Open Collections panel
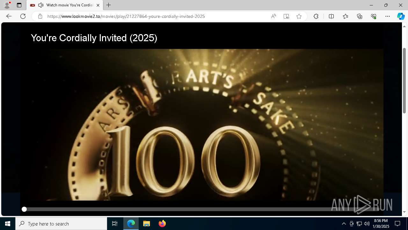The width and height of the screenshot is (408, 230). click(360, 16)
